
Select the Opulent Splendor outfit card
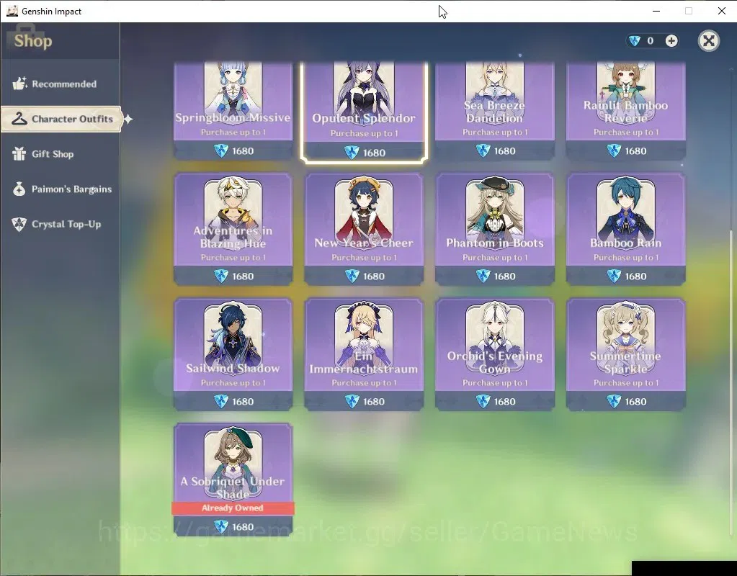pos(365,112)
